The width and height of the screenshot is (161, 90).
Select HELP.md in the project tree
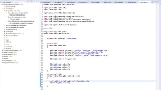pos(8,42)
